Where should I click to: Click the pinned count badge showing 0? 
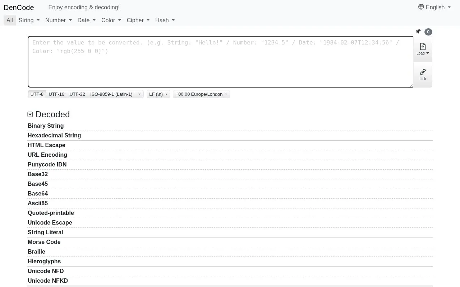click(x=428, y=32)
